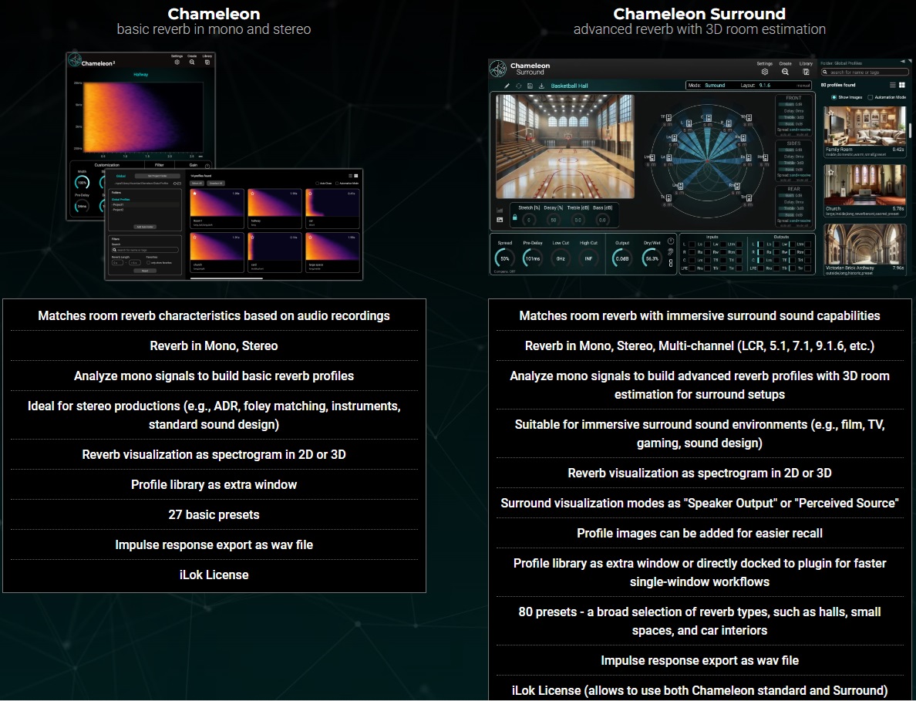The height and width of the screenshot is (701, 916).
Task: Click the search for name or tags field
Action: coord(864,72)
